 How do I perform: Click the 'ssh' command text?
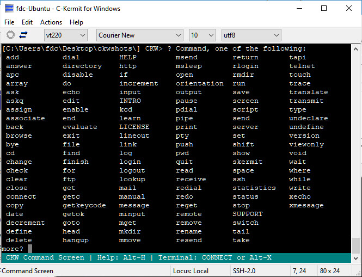tap(239, 179)
